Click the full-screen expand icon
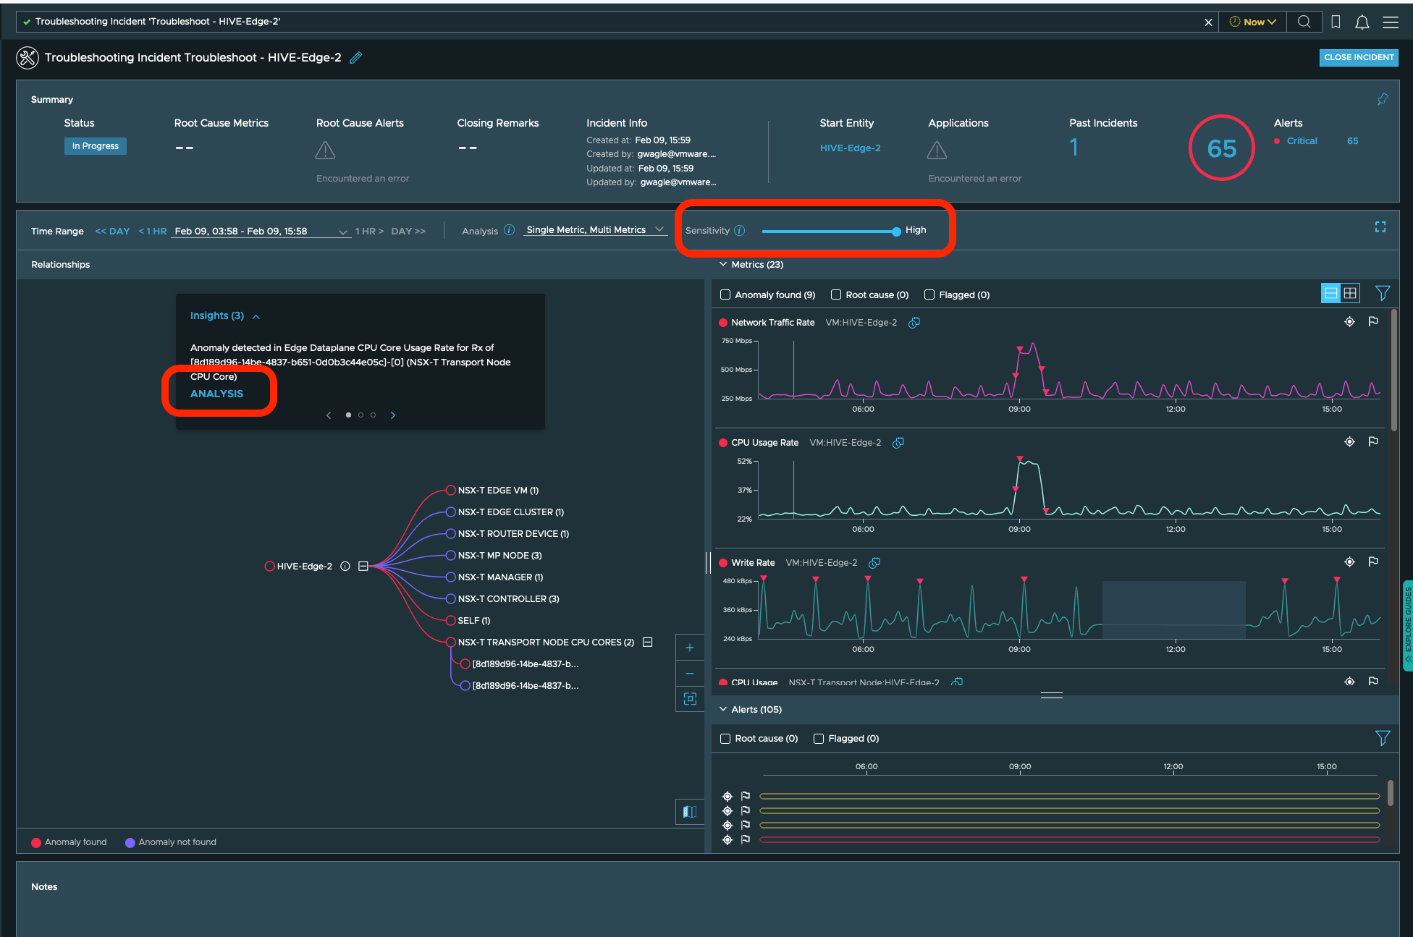Screen dimensions: 1413x937 coord(1380,227)
